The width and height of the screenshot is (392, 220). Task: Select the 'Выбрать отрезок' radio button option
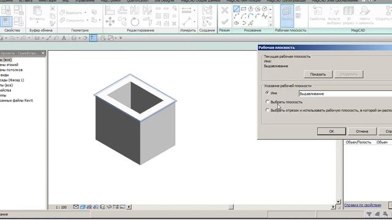pyautogui.click(x=268, y=110)
